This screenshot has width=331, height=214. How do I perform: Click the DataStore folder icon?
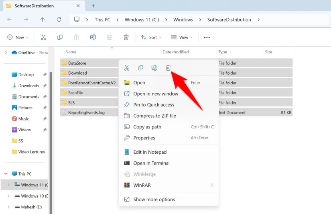click(x=64, y=63)
